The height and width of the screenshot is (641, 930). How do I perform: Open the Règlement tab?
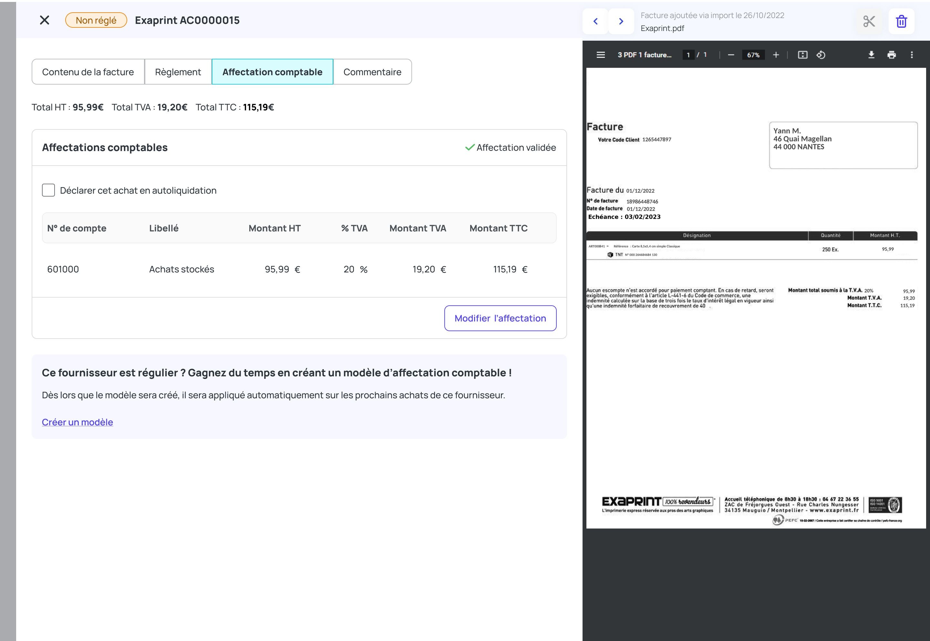[x=178, y=72]
